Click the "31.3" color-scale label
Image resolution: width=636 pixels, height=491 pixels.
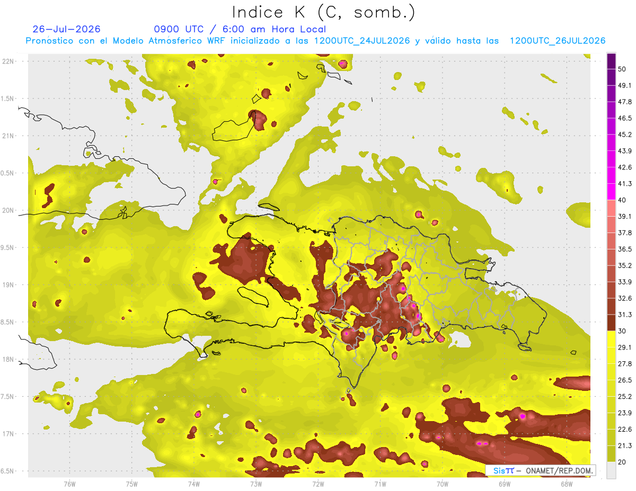[625, 315]
